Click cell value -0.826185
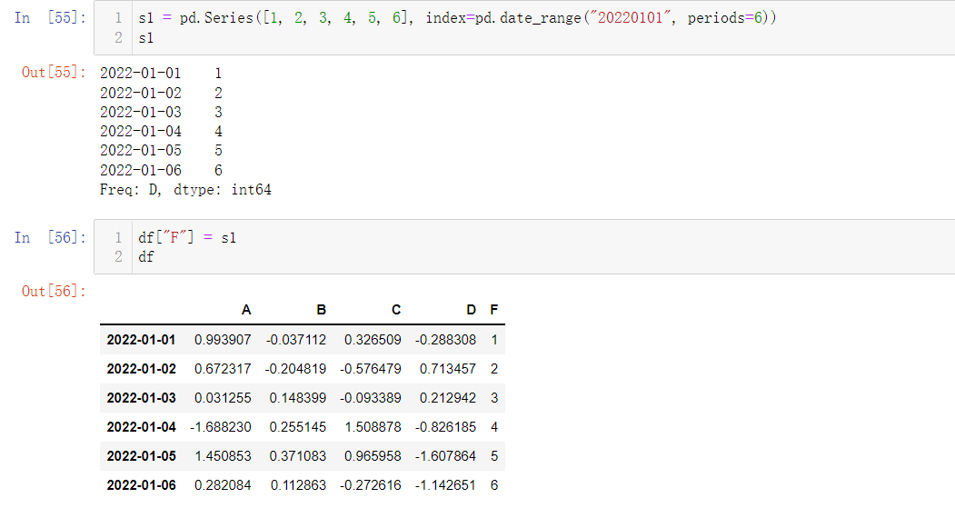This screenshot has height=508, width=955. [446, 427]
